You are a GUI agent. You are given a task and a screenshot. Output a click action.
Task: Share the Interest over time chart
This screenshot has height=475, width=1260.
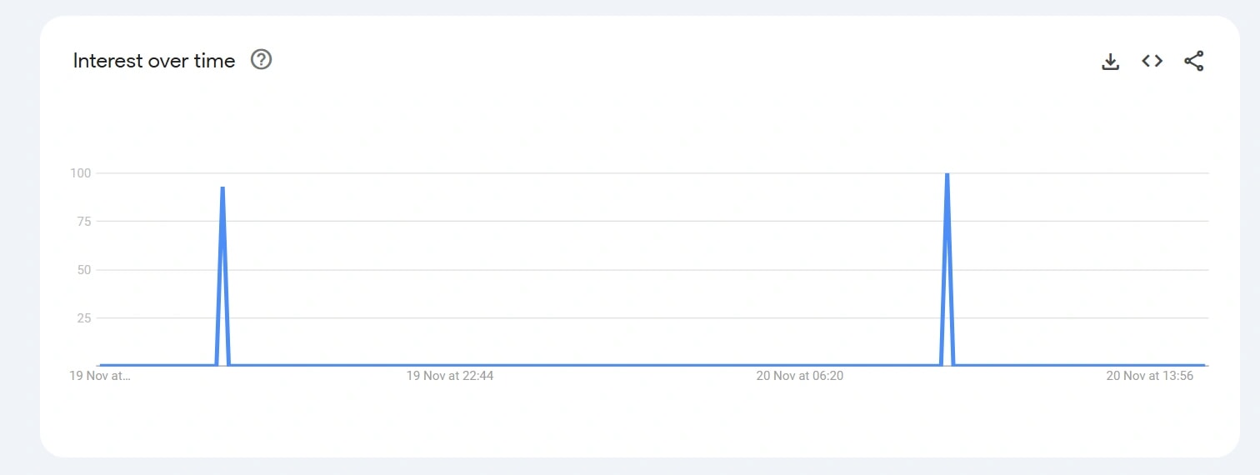(x=1193, y=61)
